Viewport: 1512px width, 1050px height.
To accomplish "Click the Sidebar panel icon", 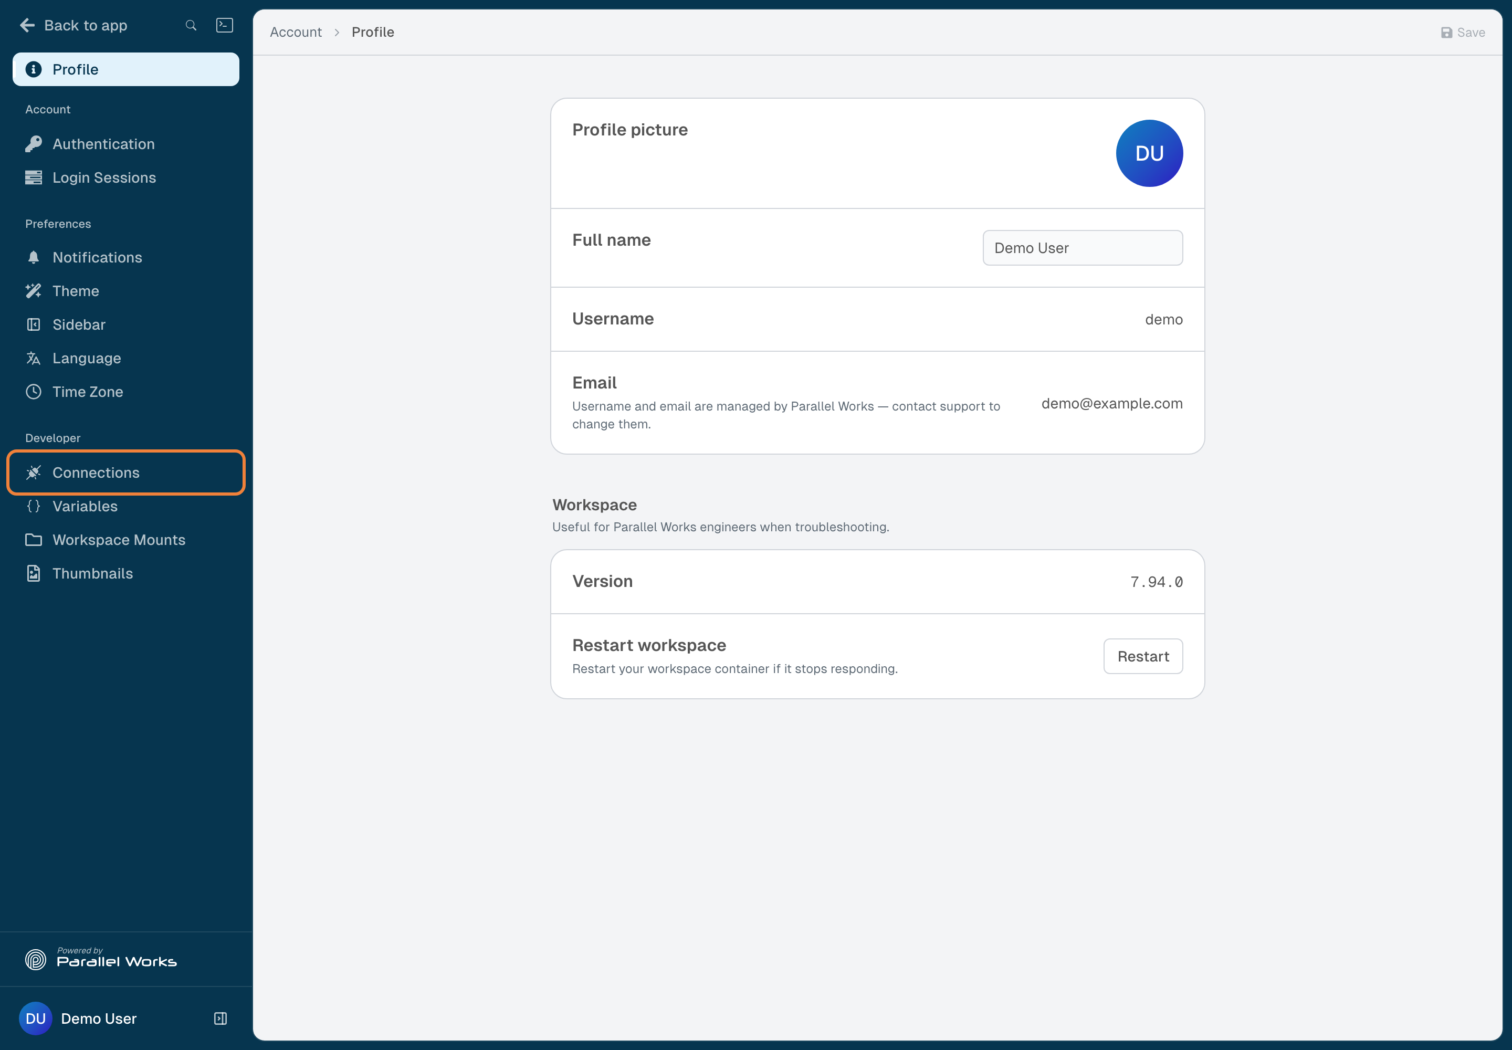I will coord(34,324).
